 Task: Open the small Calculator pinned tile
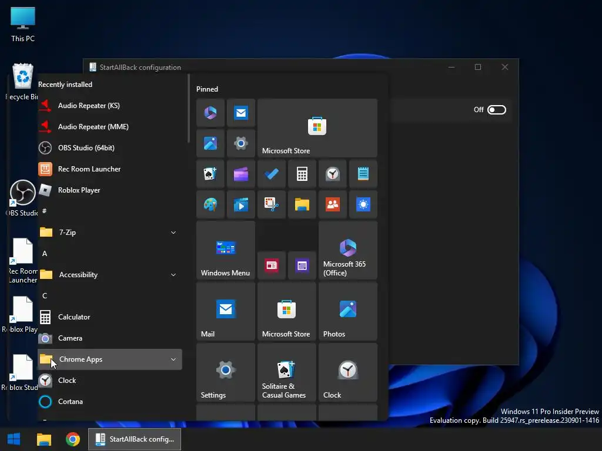point(302,174)
